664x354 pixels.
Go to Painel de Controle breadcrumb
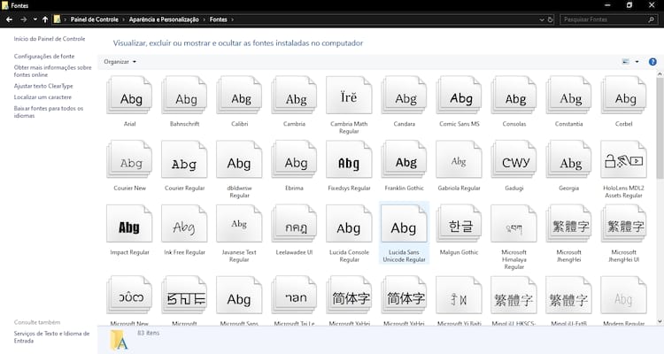[95, 19]
